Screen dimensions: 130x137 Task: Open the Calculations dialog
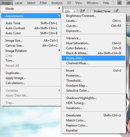(31, 83)
